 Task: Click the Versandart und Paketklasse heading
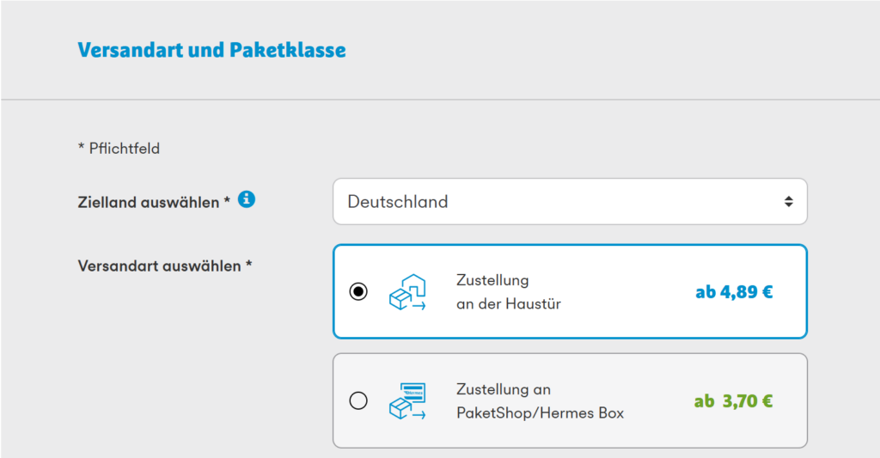tap(211, 51)
